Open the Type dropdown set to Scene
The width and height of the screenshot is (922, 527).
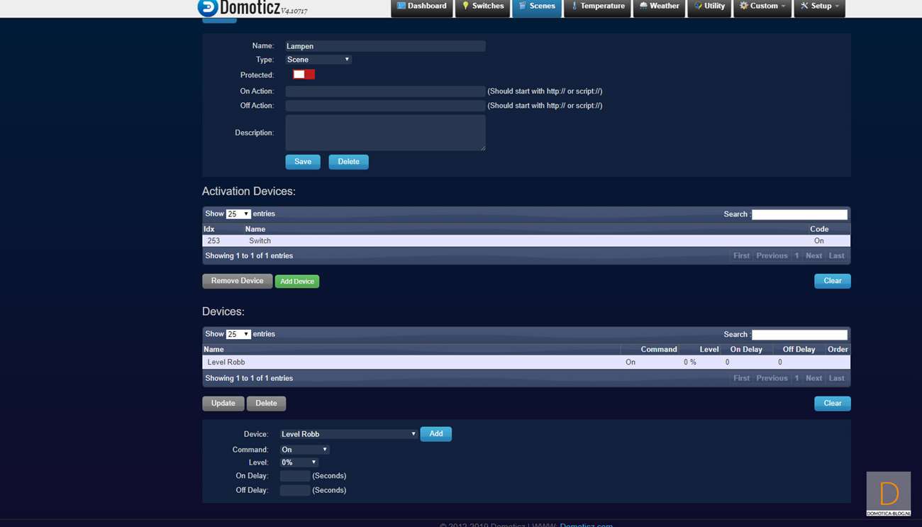coord(318,60)
